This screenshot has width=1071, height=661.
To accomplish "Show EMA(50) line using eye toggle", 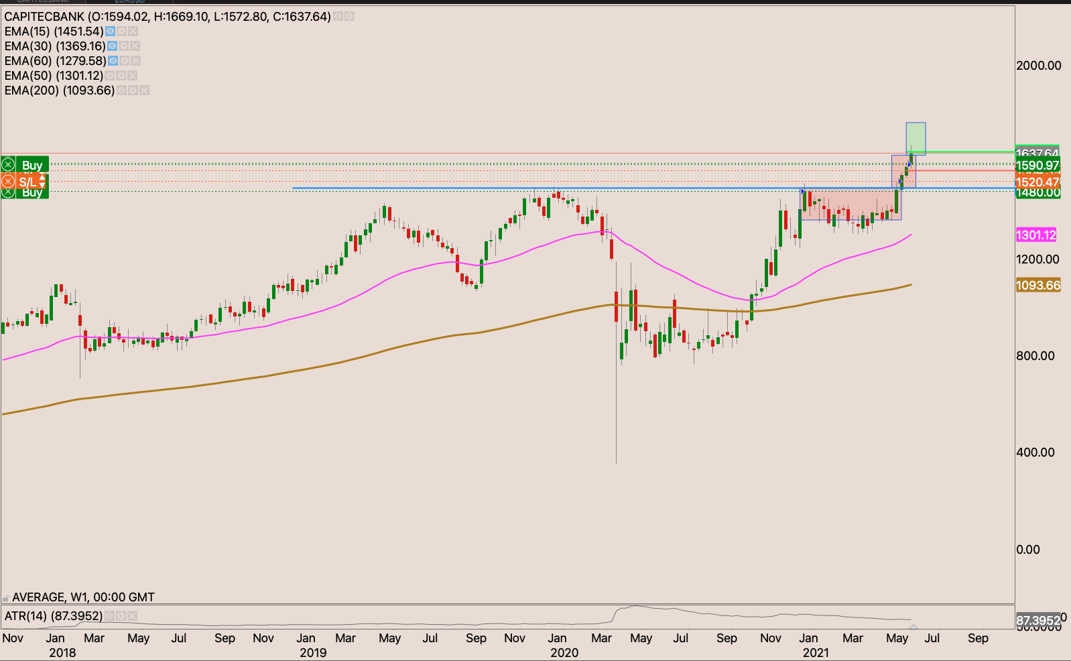I will (110, 76).
